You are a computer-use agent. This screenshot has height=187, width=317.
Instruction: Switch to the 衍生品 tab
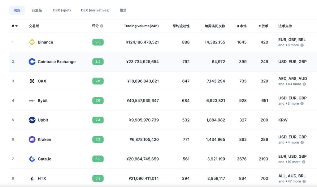[37, 10]
